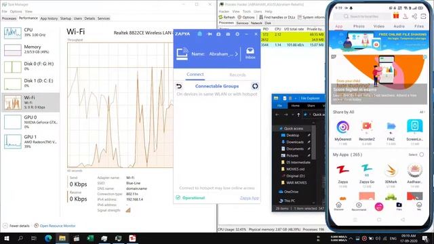
Task: Tap the 3DMark app icon on phone
Action: [x=391, y=170]
